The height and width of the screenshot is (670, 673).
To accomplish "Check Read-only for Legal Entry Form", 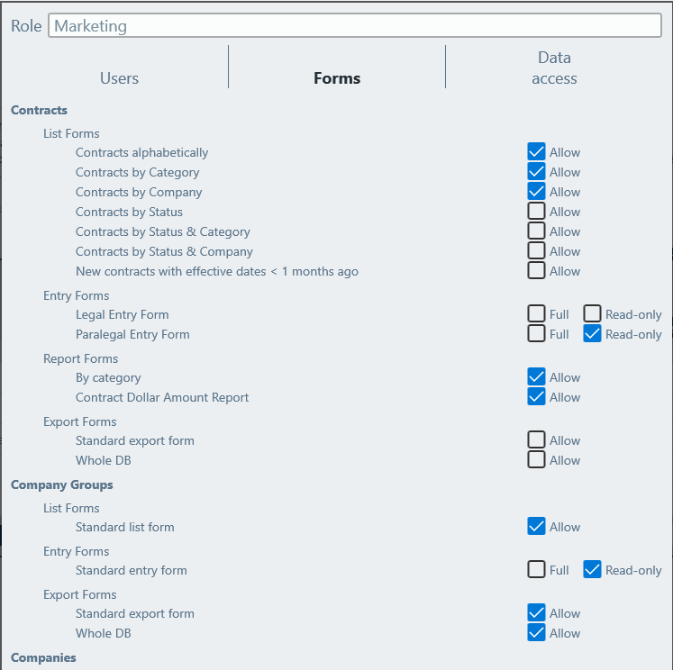I will pyautogui.click(x=593, y=314).
